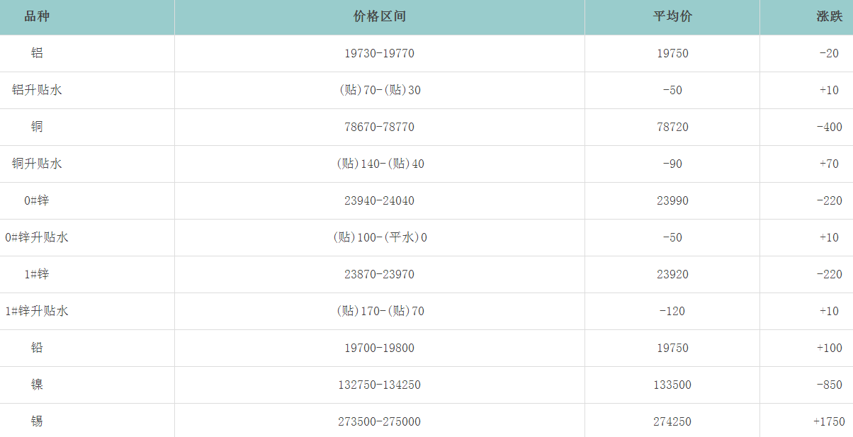Click the 0#锌升贴水 row label

[37, 237]
